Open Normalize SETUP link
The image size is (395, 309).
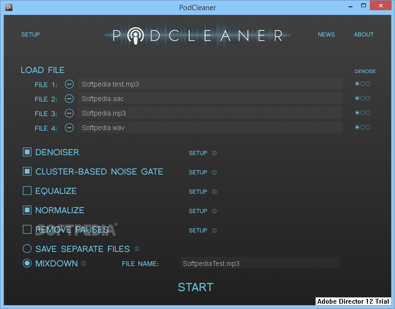pyautogui.click(x=198, y=211)
